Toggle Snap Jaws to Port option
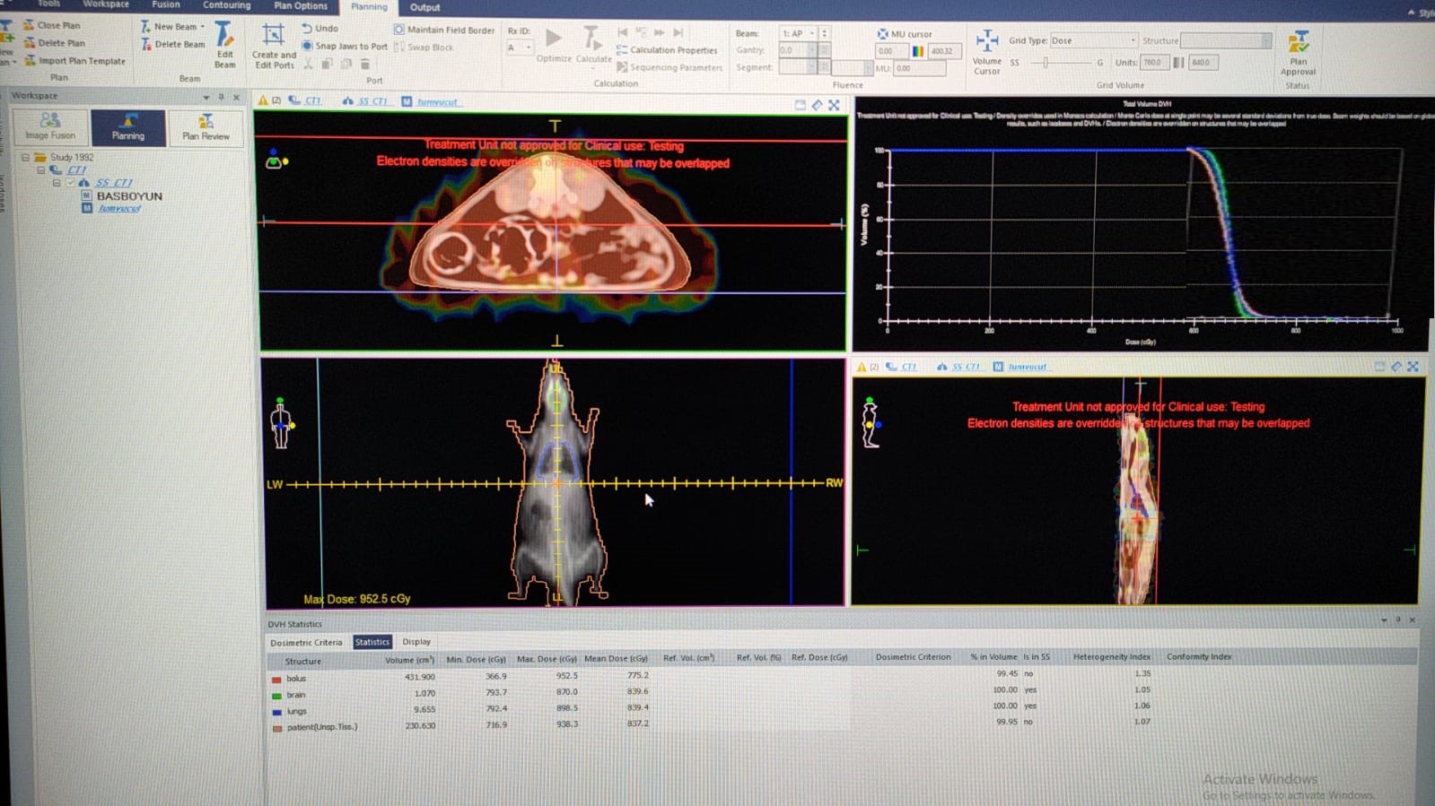This screenshot has height=806, width=1435. 307,46
